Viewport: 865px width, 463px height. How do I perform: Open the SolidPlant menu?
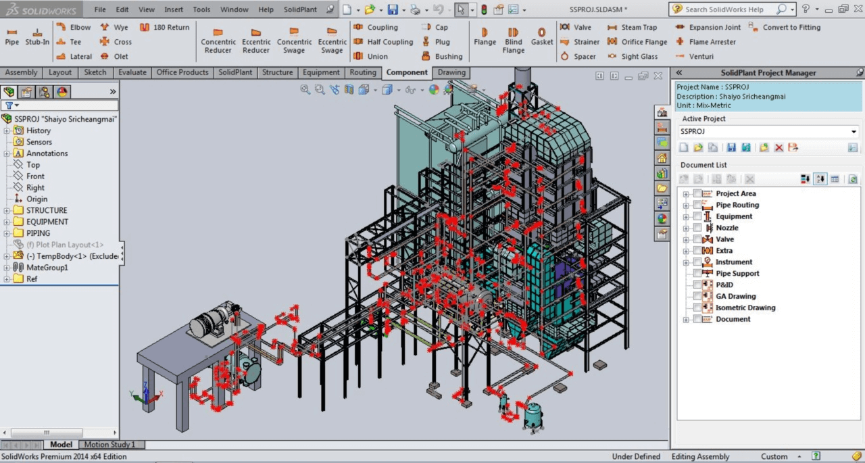point(300,9)
